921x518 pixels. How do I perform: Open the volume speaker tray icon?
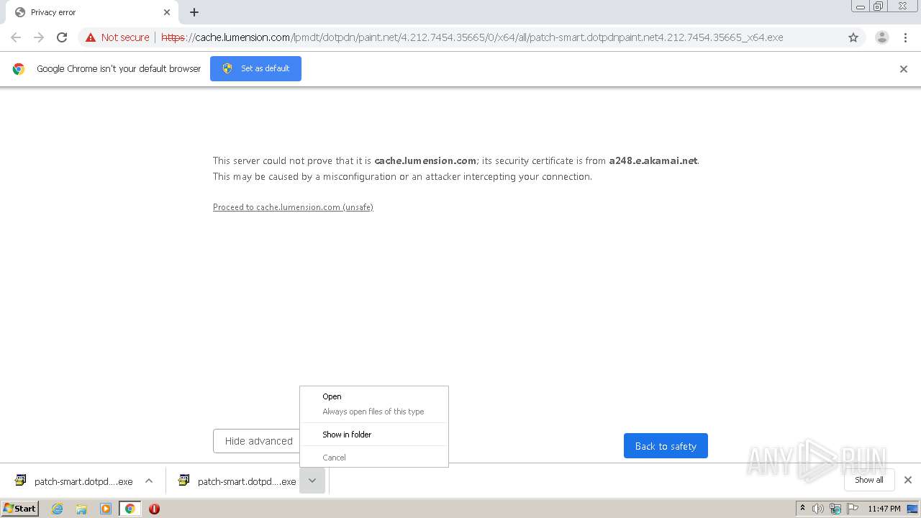(x=818, y=509)
